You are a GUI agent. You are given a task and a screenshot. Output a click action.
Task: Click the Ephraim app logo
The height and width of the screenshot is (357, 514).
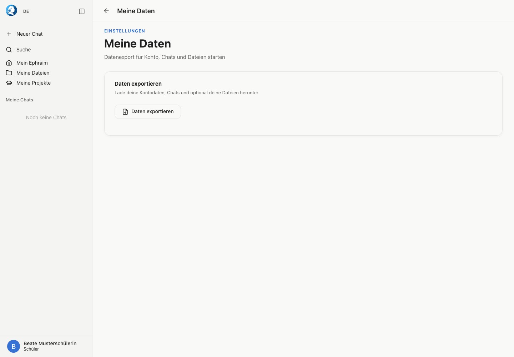[x=11, y=10]
